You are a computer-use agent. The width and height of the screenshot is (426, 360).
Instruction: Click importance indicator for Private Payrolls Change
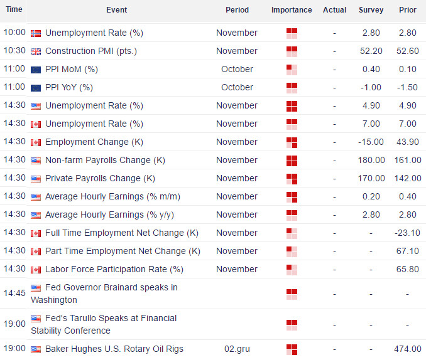pyautogui.click(x=292, y=178)
